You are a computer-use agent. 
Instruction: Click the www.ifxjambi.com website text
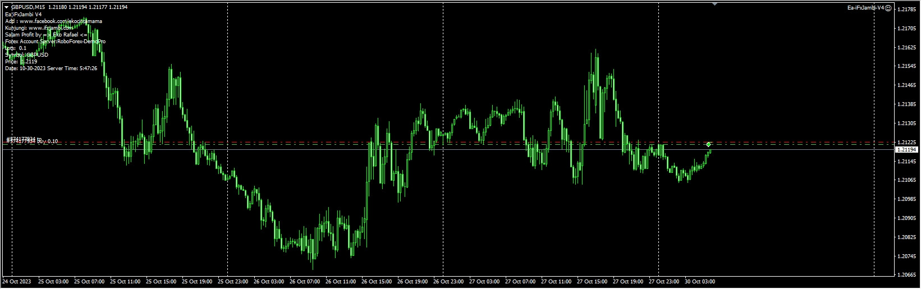(x=51, y=28)
